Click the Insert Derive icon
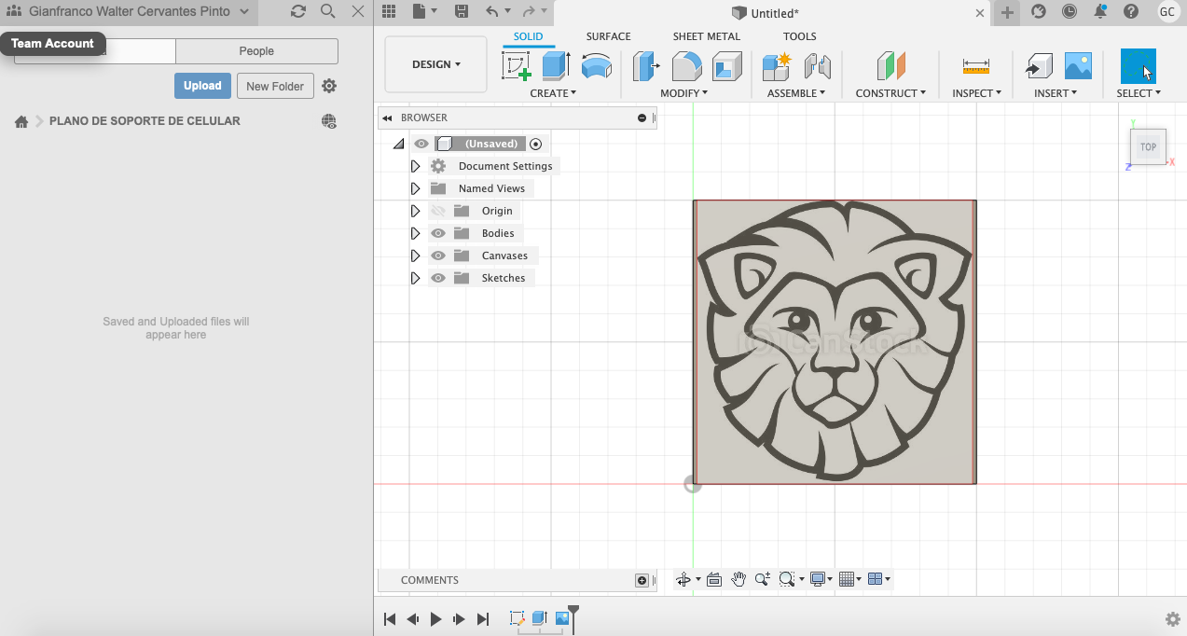The width and height of the screenshot is (1187, 636). (x=1038, y=66)
